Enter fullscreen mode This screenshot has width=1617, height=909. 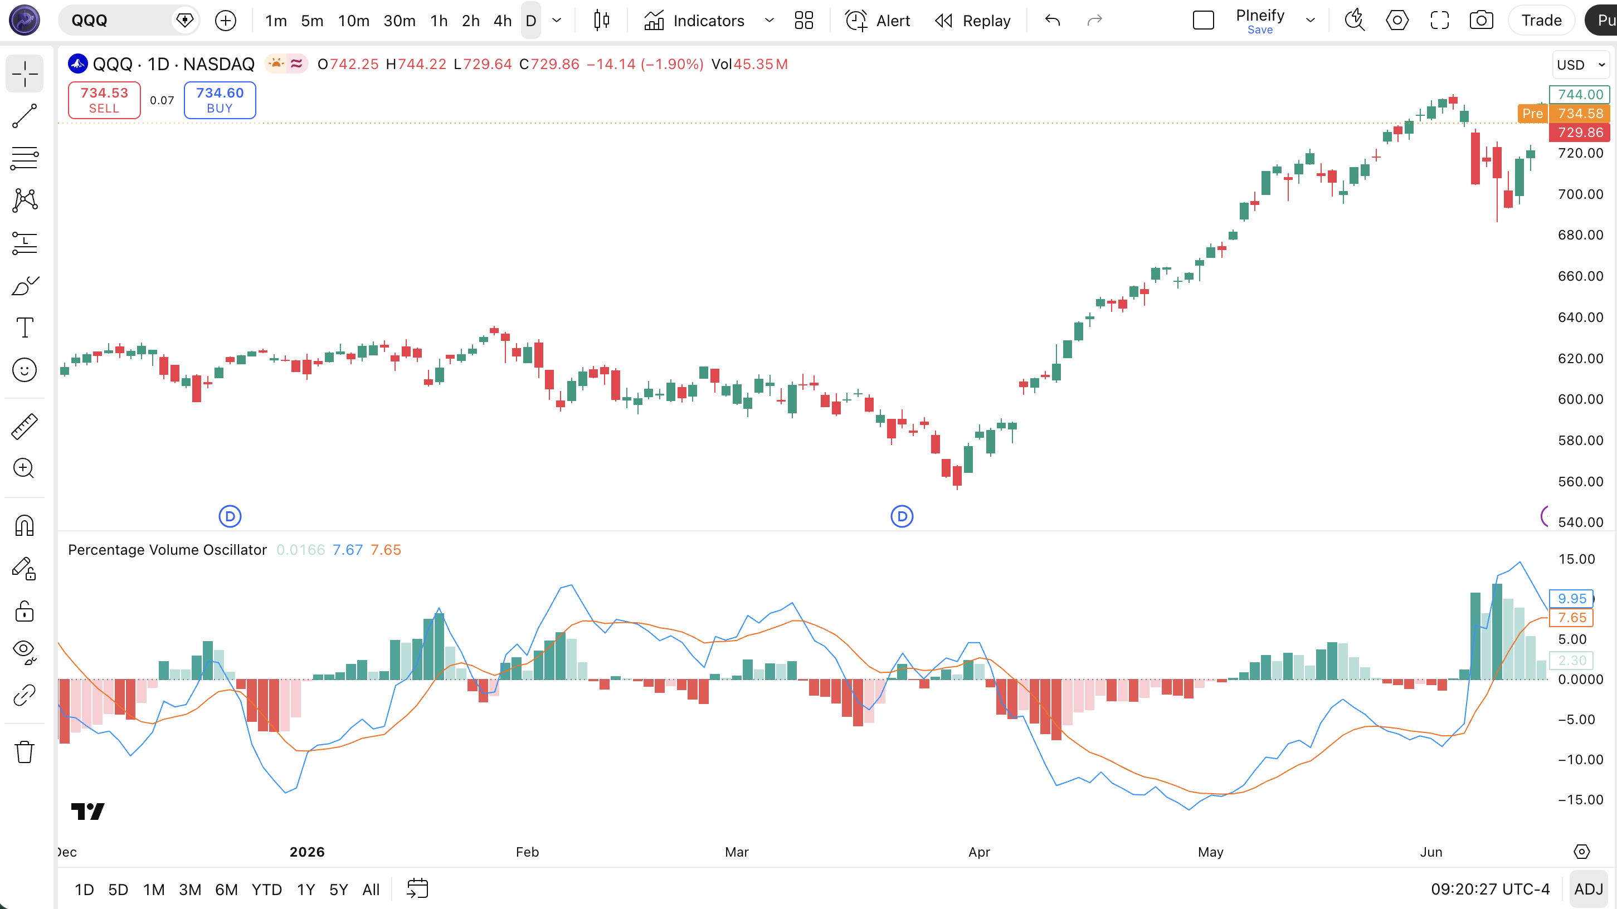coord(1439,21)
